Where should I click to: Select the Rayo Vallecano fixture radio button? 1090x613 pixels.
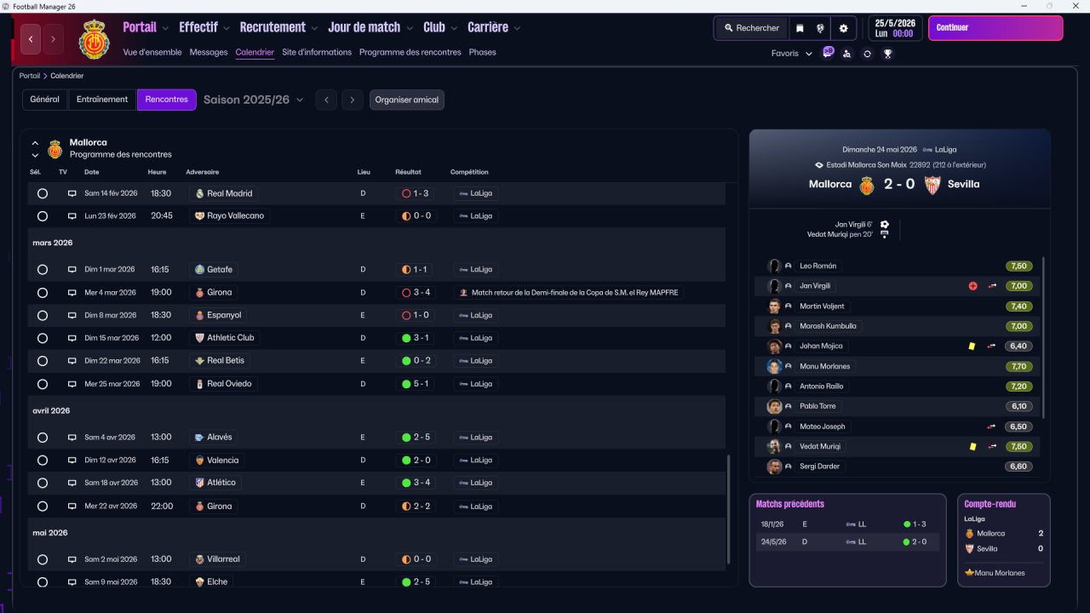(43, 216)
